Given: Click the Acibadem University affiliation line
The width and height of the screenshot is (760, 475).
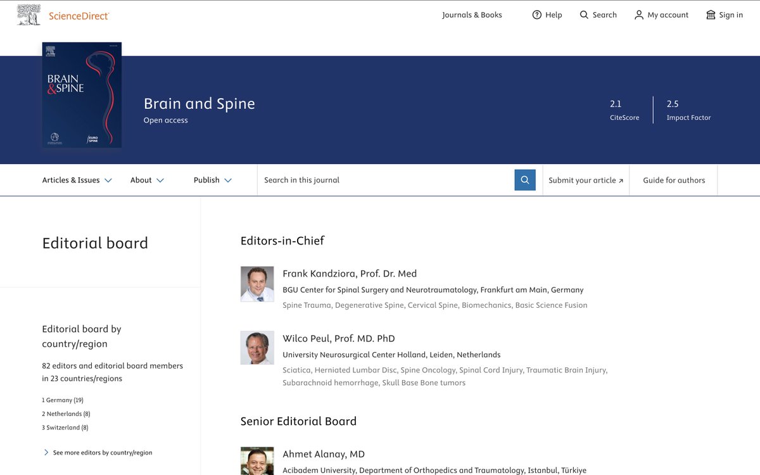Looking at the screenshot, I should click(434, 471).
